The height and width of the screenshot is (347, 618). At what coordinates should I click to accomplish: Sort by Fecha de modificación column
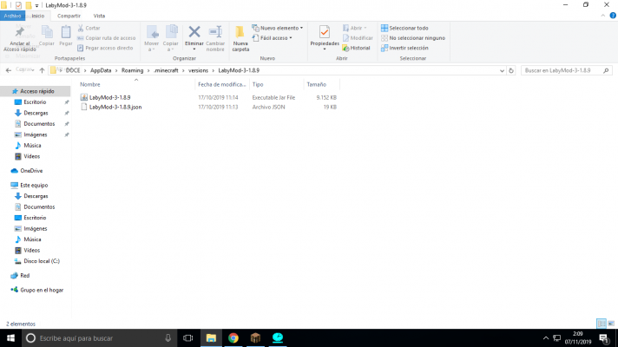tap(221, 84)
